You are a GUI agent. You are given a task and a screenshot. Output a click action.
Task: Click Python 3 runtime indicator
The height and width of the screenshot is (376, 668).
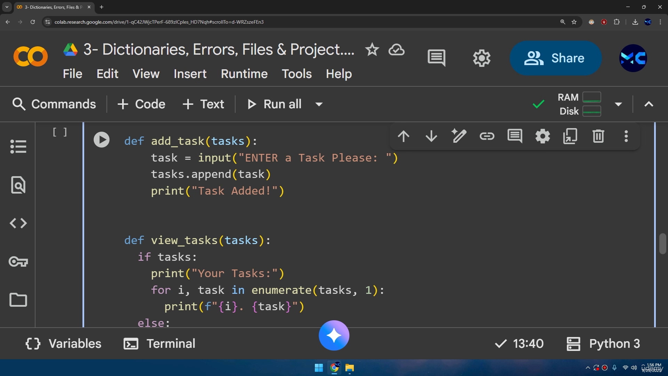[603, 344]
